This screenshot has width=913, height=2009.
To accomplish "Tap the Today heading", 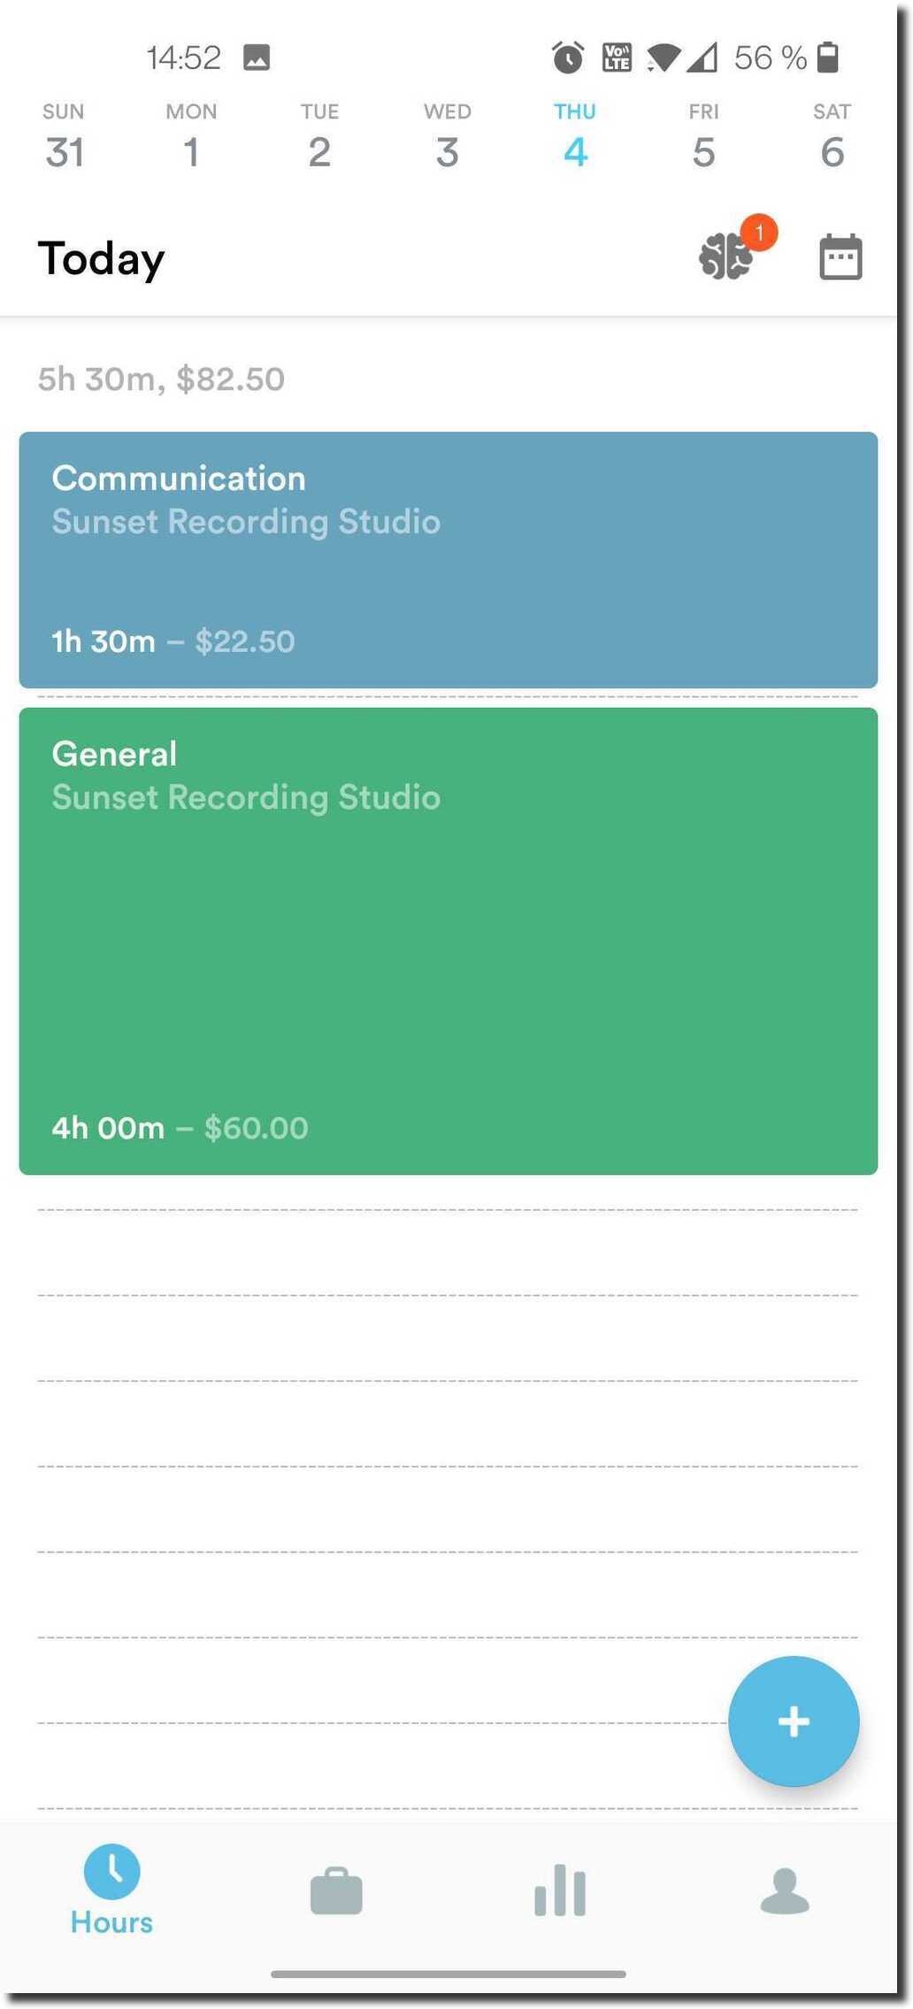I will [102, 258].
